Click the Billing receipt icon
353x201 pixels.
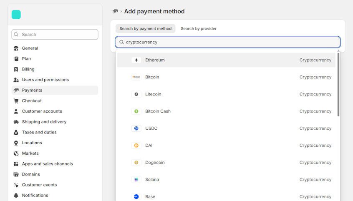[x=16, y=69]
